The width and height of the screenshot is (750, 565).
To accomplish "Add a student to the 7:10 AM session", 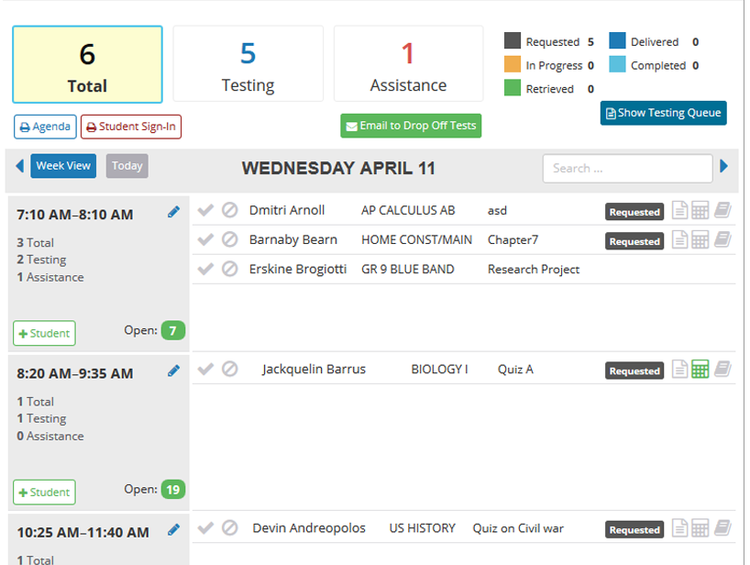I will 45,333.
